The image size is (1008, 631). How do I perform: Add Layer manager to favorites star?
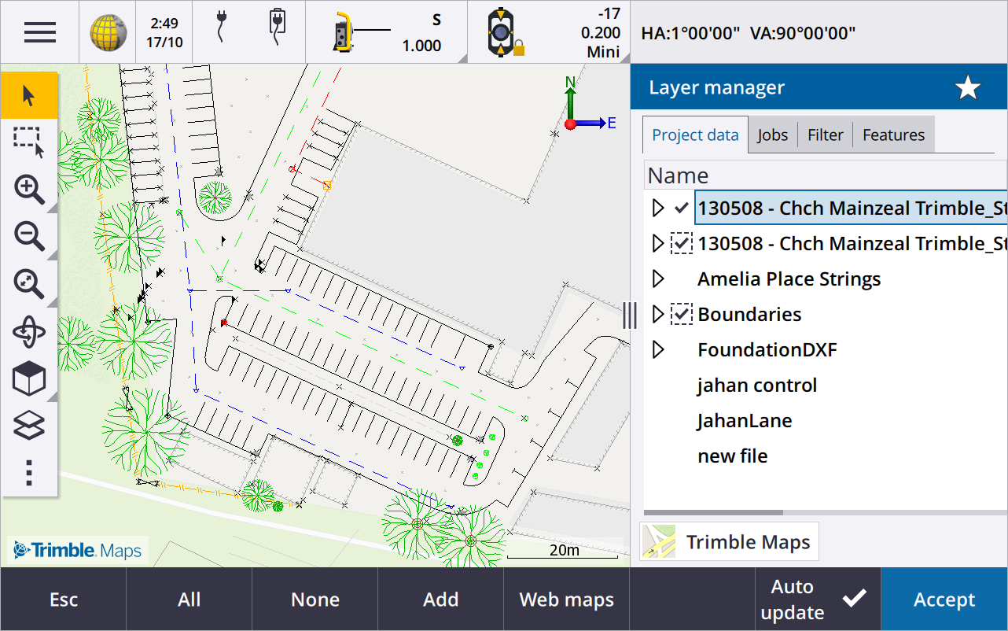[967, 88]
